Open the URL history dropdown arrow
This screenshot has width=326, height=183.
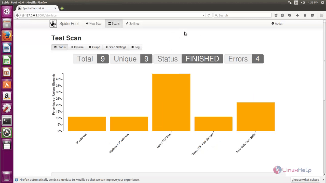[x=203, y=15]
